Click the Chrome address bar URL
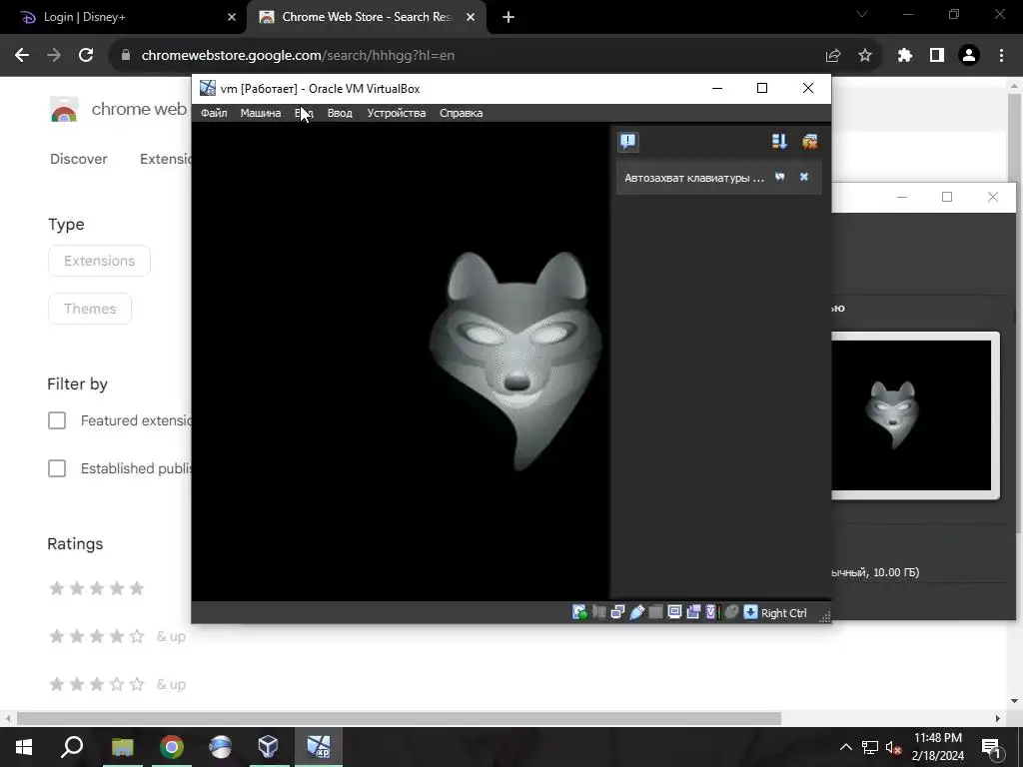The image size is (1023, 767). point(298,56)
